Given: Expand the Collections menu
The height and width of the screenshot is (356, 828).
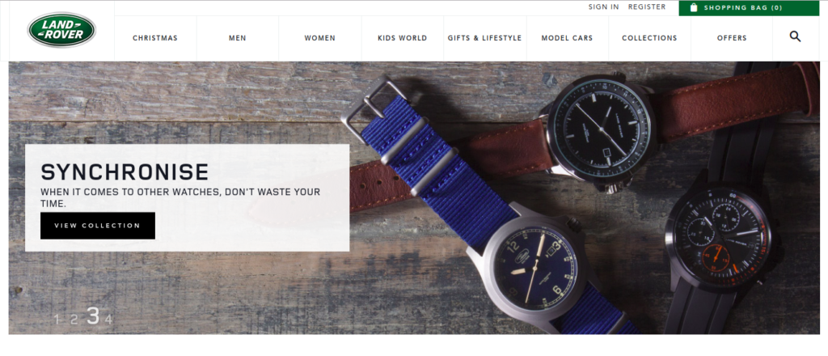Looking at the screenshot, I should click(x=649, y=38).
